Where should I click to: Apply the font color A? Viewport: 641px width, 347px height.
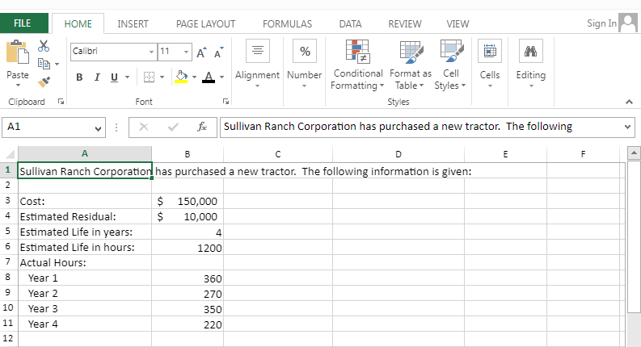pyautogui.click(x=209, y=77)
